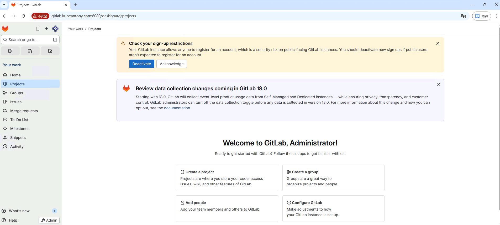Open the documentation link

point(177,108)
